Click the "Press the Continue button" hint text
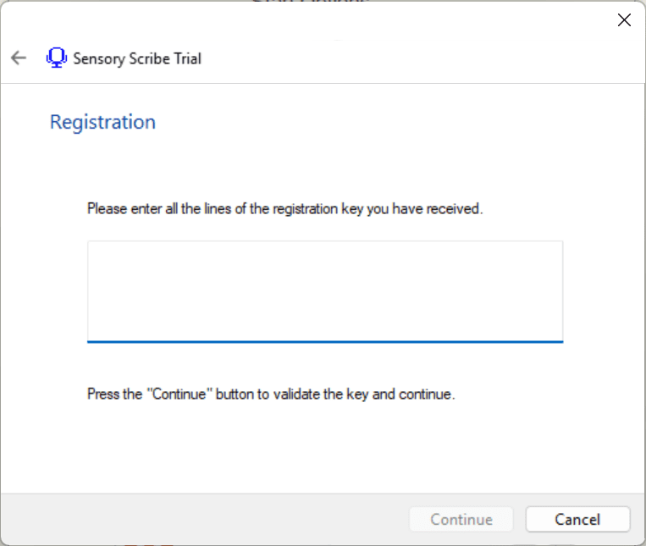The width and height of the screenshot is (646, 546). click(271, 394)
